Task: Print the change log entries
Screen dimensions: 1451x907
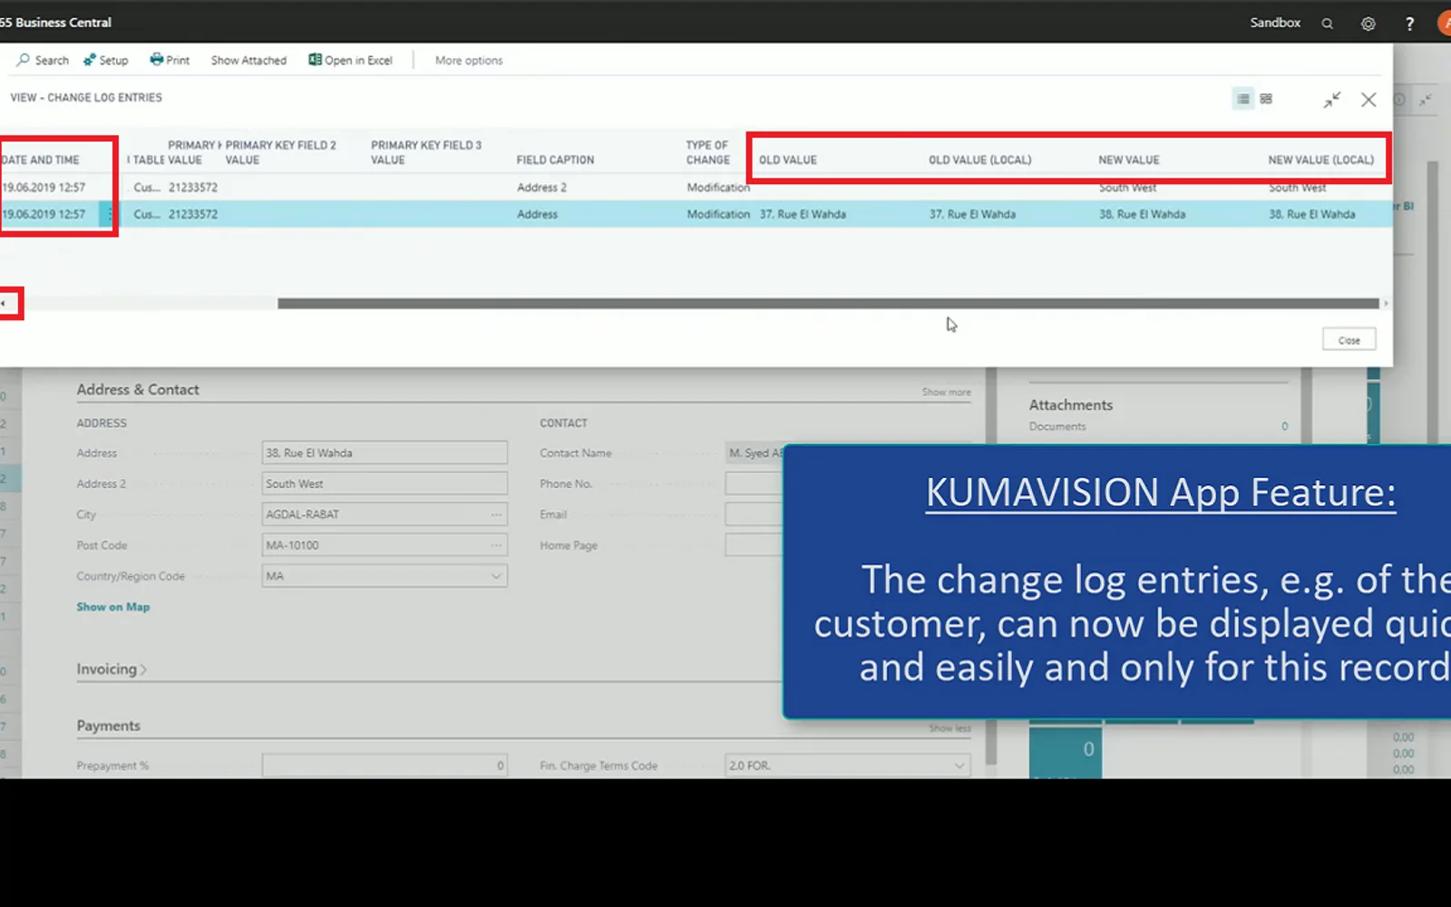Action: click(x=170, y=60)
